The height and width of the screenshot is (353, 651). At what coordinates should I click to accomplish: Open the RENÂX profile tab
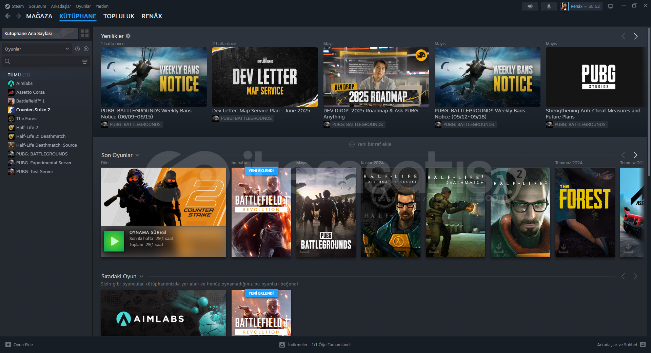click(152, 16)
